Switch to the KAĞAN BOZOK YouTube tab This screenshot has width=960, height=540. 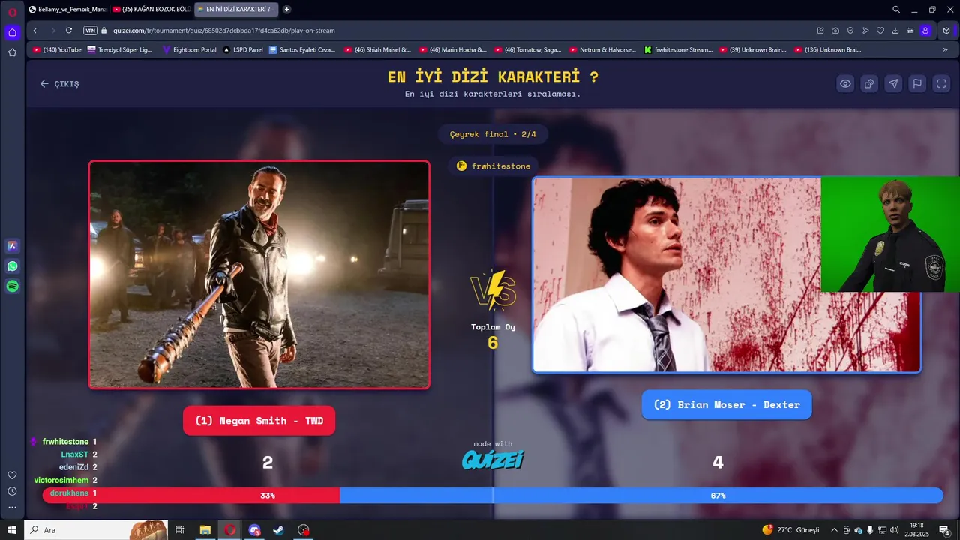click(151, 10)
